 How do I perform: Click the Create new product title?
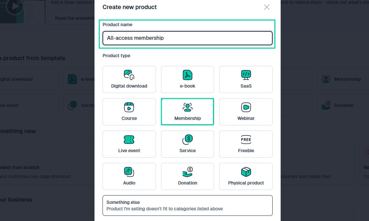pos(129,7)
